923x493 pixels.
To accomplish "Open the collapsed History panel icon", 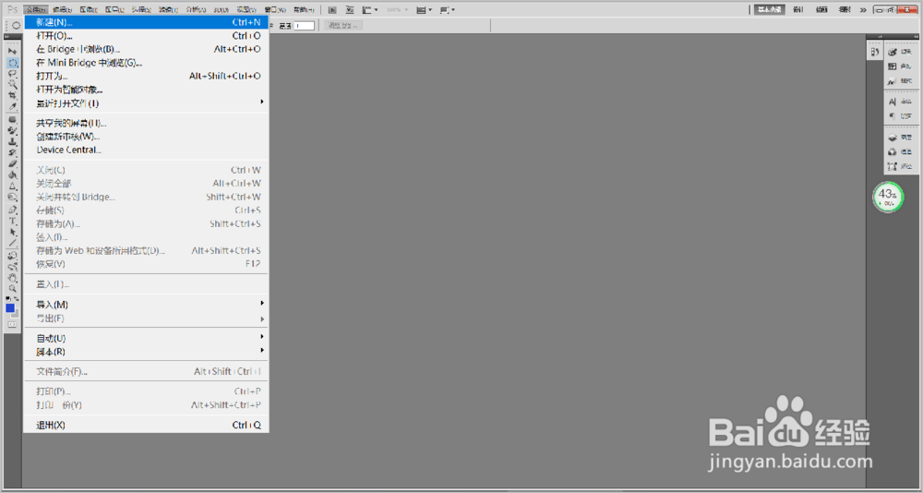I will pyautogui.click(x=875, y=53).
